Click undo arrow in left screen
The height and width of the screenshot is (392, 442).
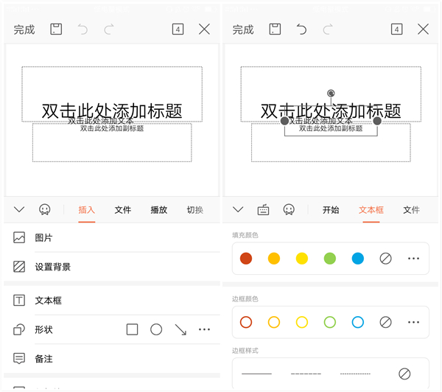pos(83,29)
